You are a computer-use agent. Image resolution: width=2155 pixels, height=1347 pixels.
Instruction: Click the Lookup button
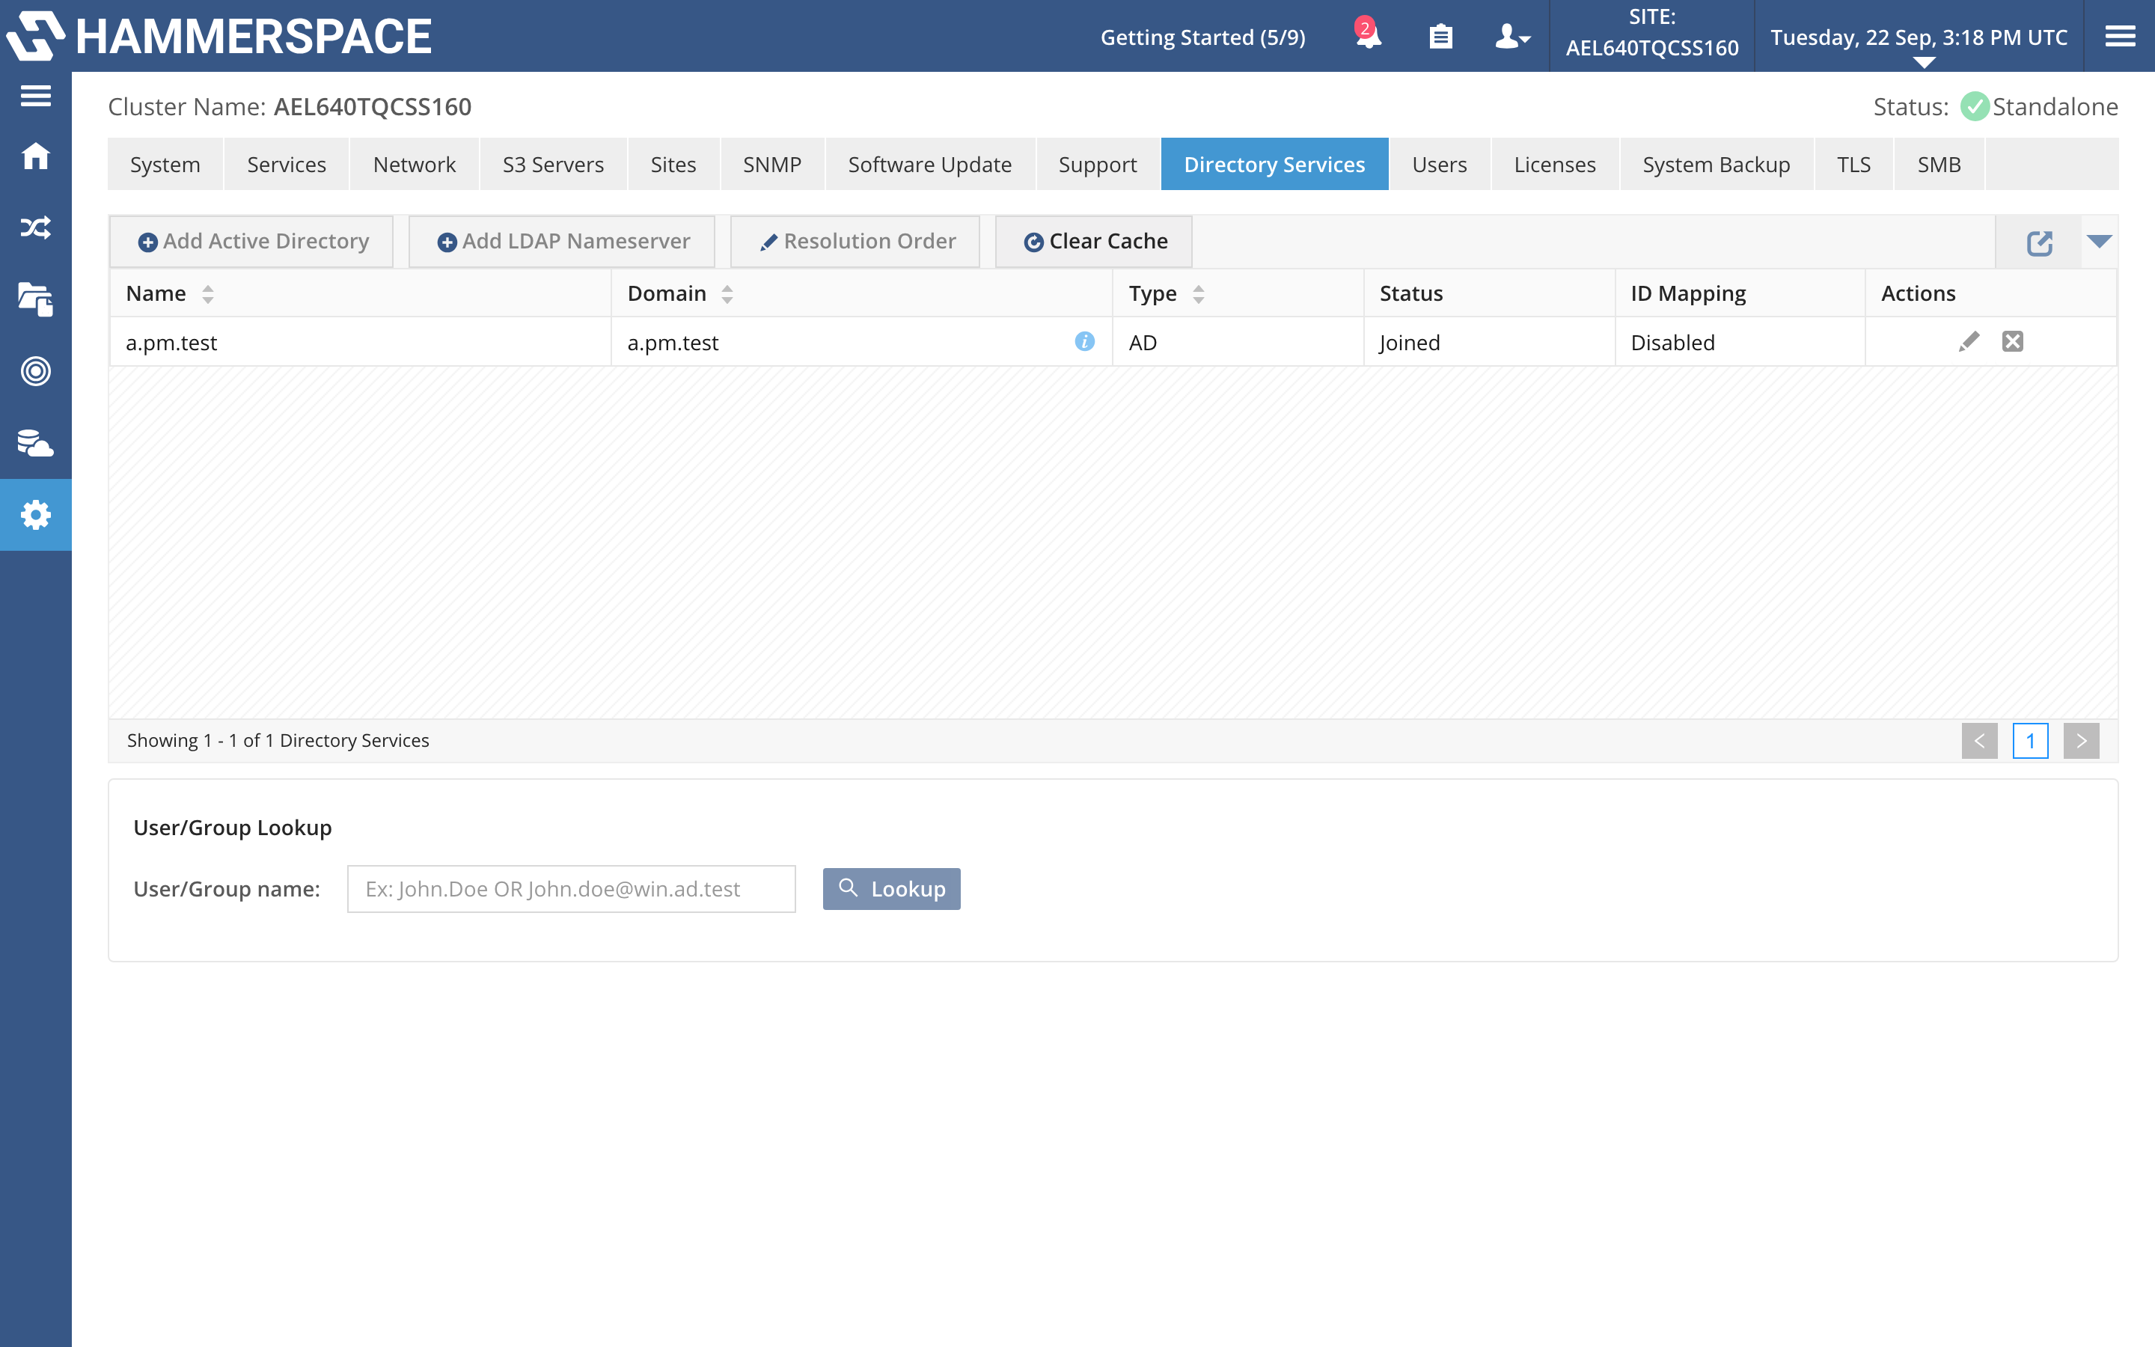891,888
